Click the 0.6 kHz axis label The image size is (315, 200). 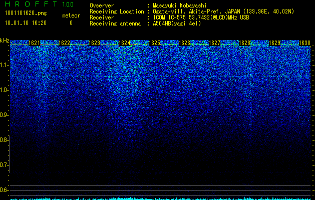4,190
